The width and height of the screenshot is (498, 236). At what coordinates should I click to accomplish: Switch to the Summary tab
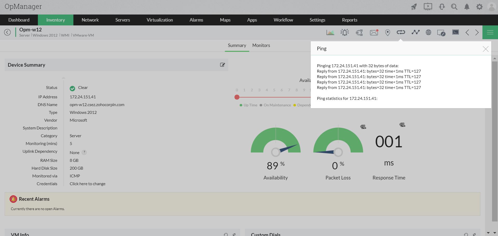click(237, 45)
